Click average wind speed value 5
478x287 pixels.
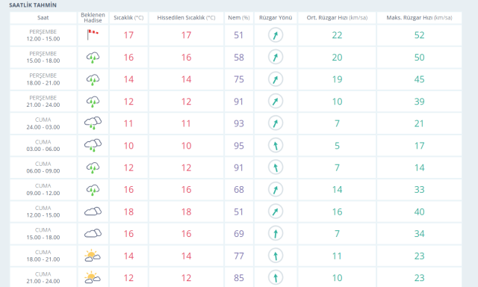click(337, 146)
